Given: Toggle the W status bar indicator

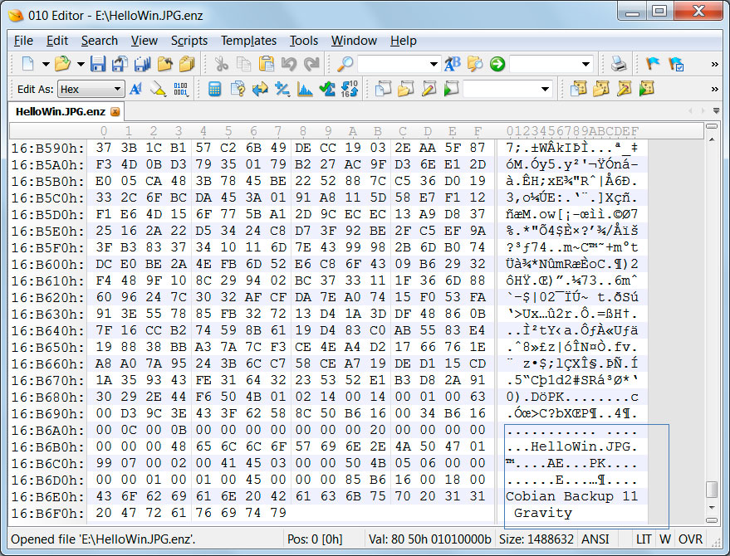Looking at the screenshot, I should coord(666,539).
